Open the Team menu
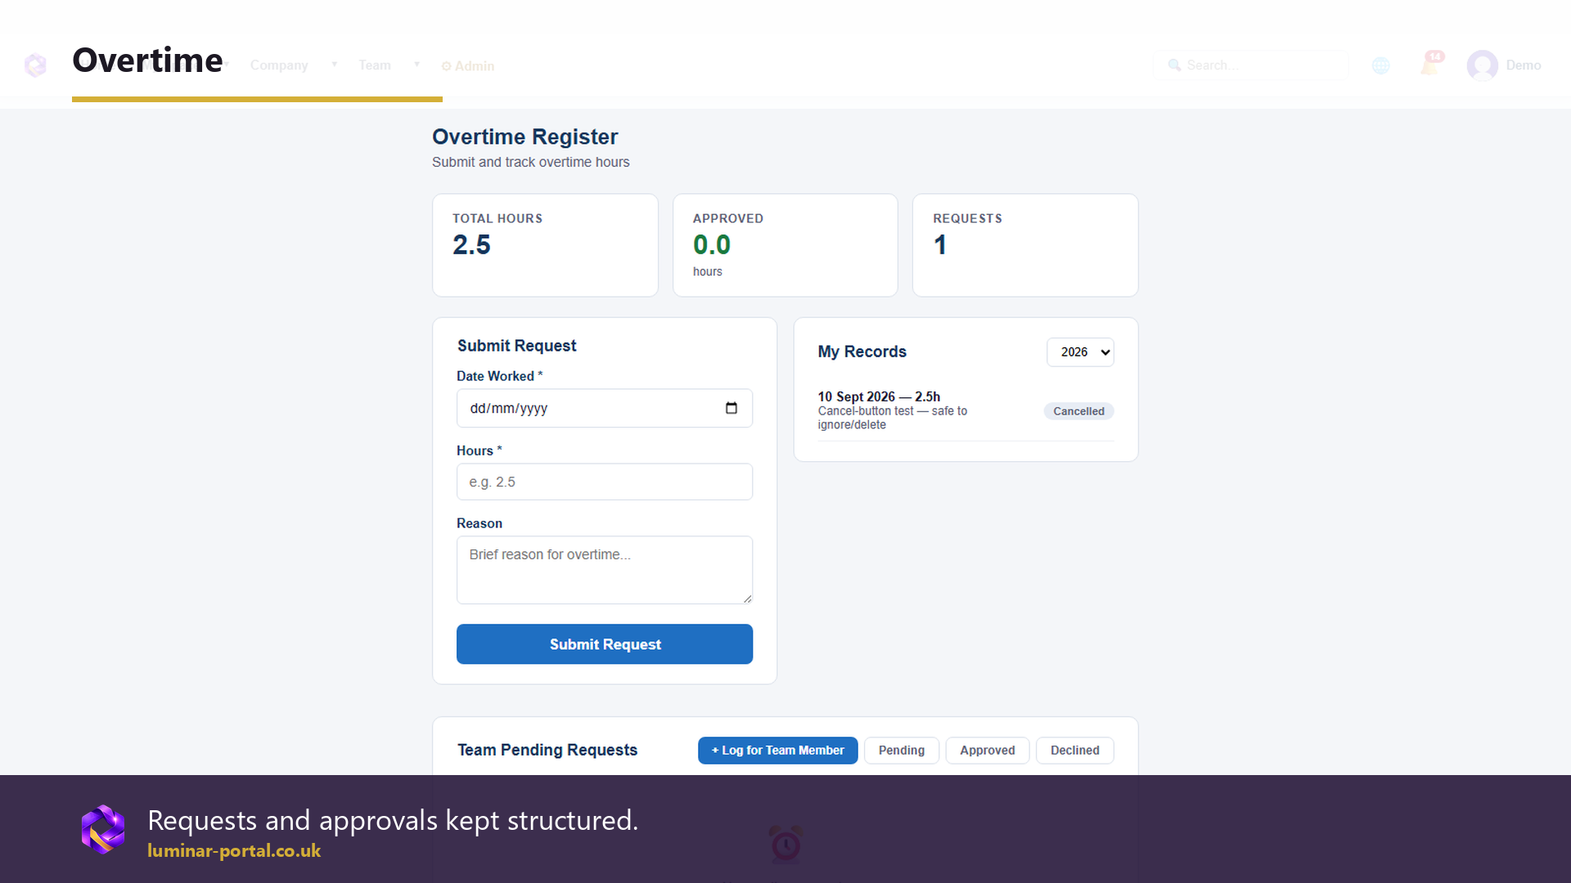This screenshot has height=883, width=1571. point(375,65)
